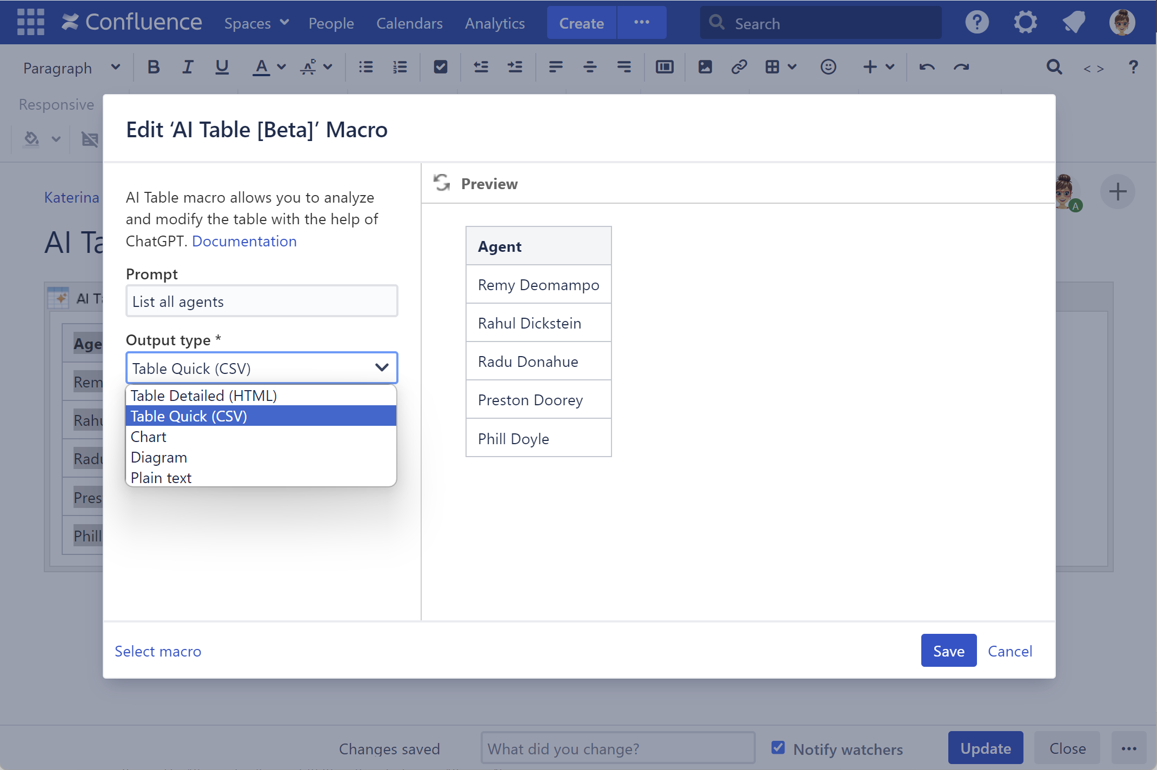Image resolution: width=1157 pixels, height=770 pixels.
Task: Click the undo arrow icon
Action: tap(927, 67)
